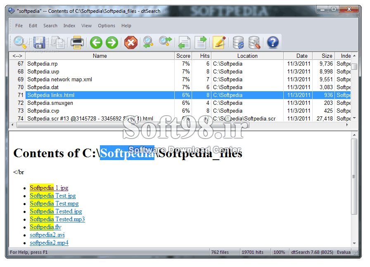
Task: Go back using the green left arrow
Action: tap(96, 43)
